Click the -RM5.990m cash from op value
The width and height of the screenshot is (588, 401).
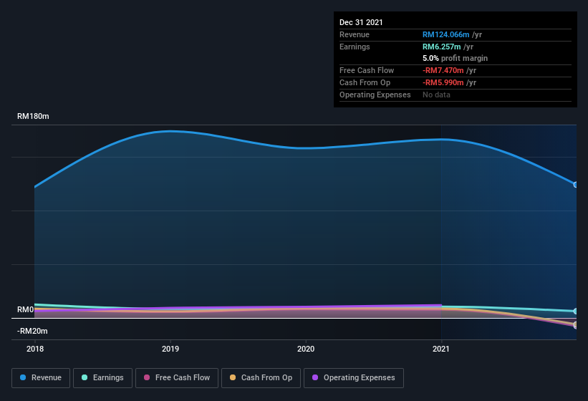pyautogui.click(x=443, y=82)
